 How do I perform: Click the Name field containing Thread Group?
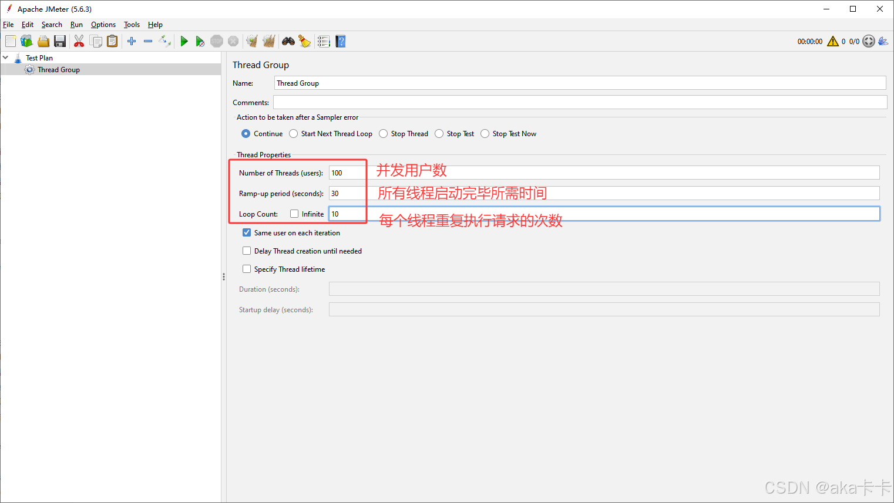click(x=580, y=83)
